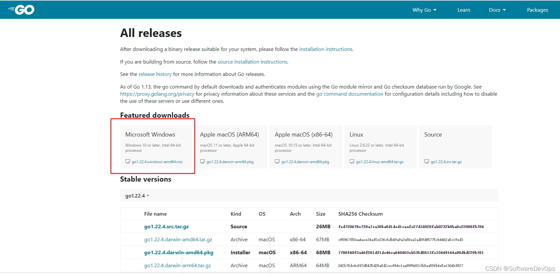Click the ARM64 arch cell
The image size is (560, 275).
point(298,266)
